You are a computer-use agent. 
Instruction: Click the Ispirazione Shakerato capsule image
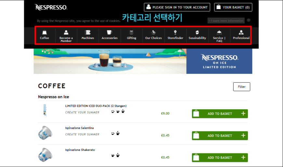click(45, 155)
